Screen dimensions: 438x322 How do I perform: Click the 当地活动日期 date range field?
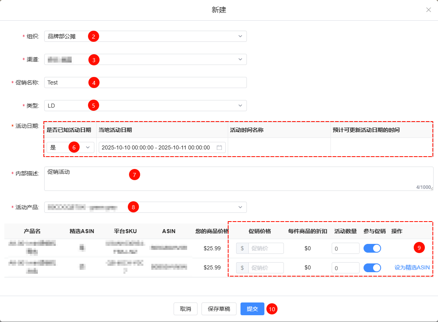157,147
